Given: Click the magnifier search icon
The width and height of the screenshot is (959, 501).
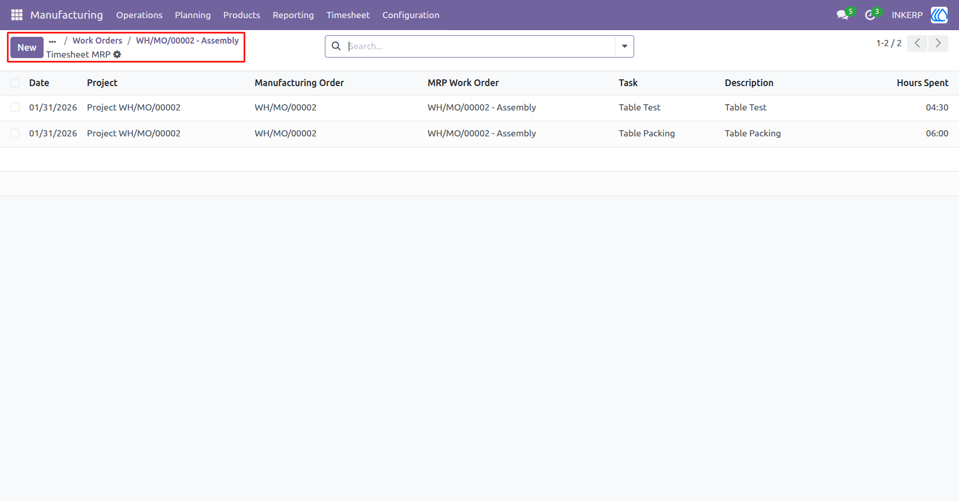Looking at the screenshot, I should pos(336,46).
